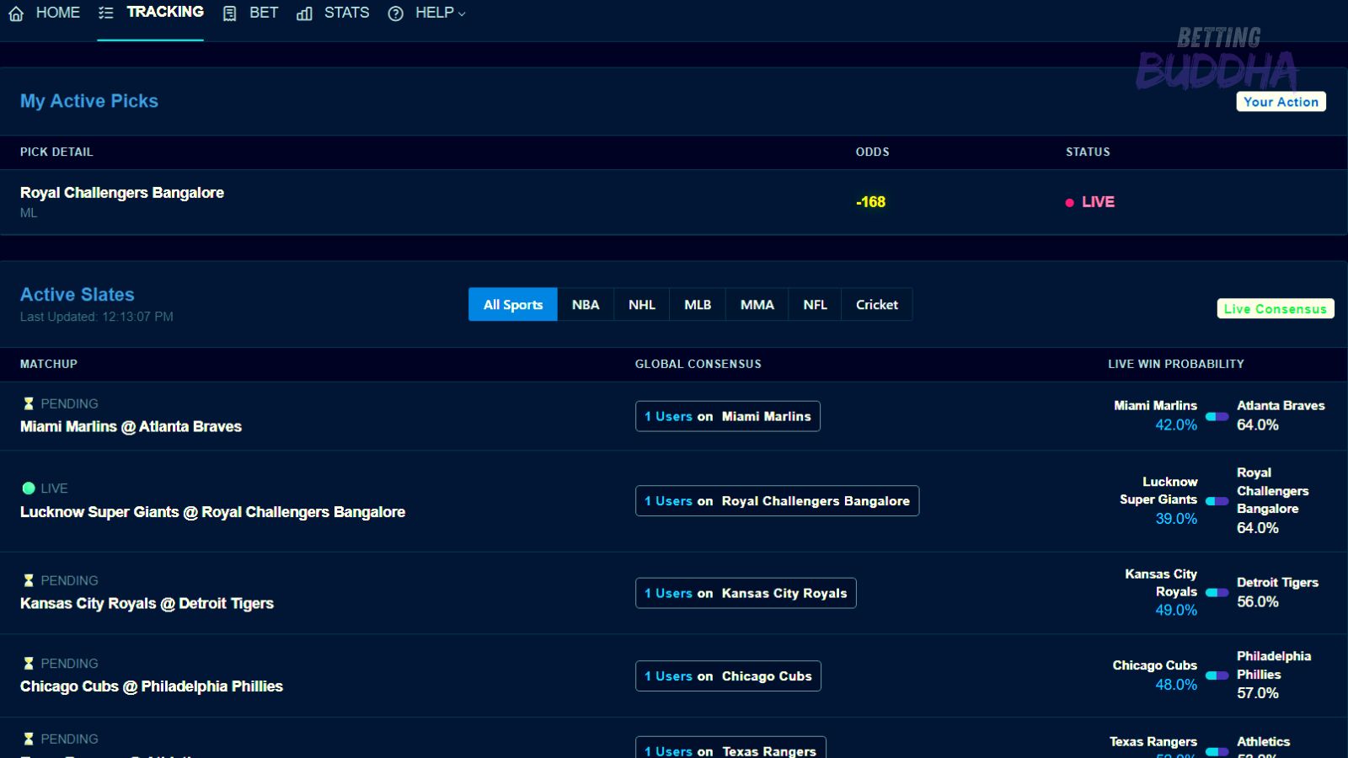Open Chicago Cubs @ Philadelphia Phillies matchup

[x=152, y=686]
